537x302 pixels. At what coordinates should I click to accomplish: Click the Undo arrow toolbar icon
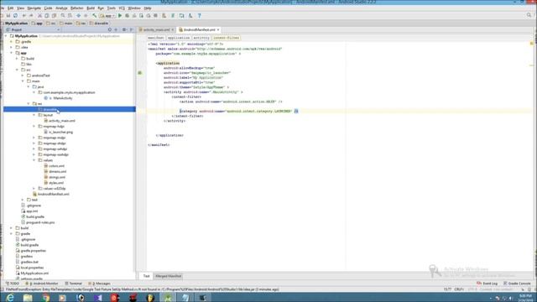click(24, 16)
